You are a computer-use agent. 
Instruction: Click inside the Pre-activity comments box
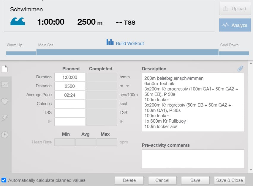[193, 159]
